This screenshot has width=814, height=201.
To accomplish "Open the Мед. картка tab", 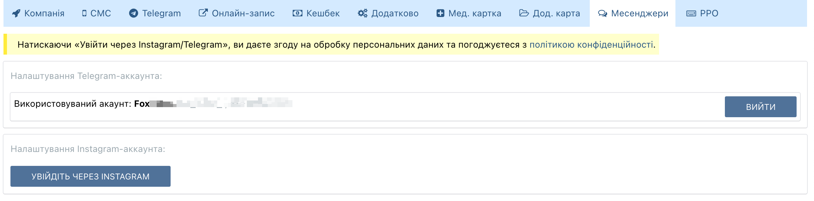I will [475, 14].
